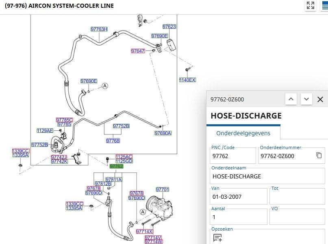Click part label 97768
Image resolution: width=328 pixels, height=244 pixels.
tap(113, 141)
